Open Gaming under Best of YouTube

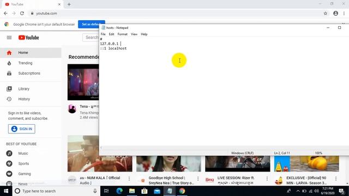(31, 174)
